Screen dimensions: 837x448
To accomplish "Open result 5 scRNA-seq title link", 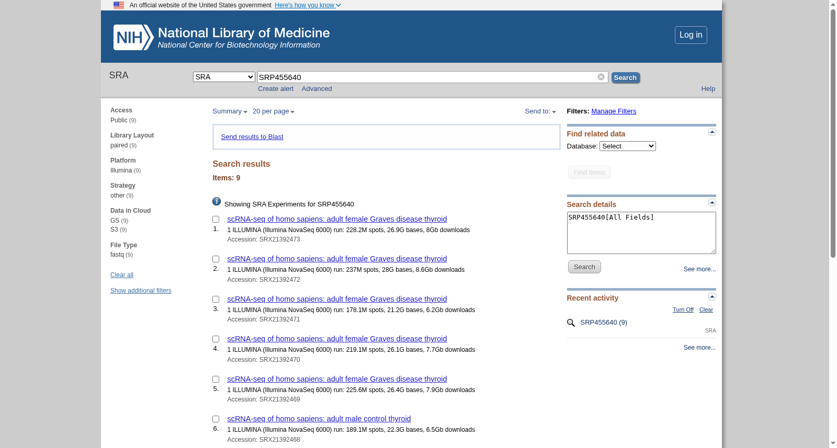I will pos(337,379).
